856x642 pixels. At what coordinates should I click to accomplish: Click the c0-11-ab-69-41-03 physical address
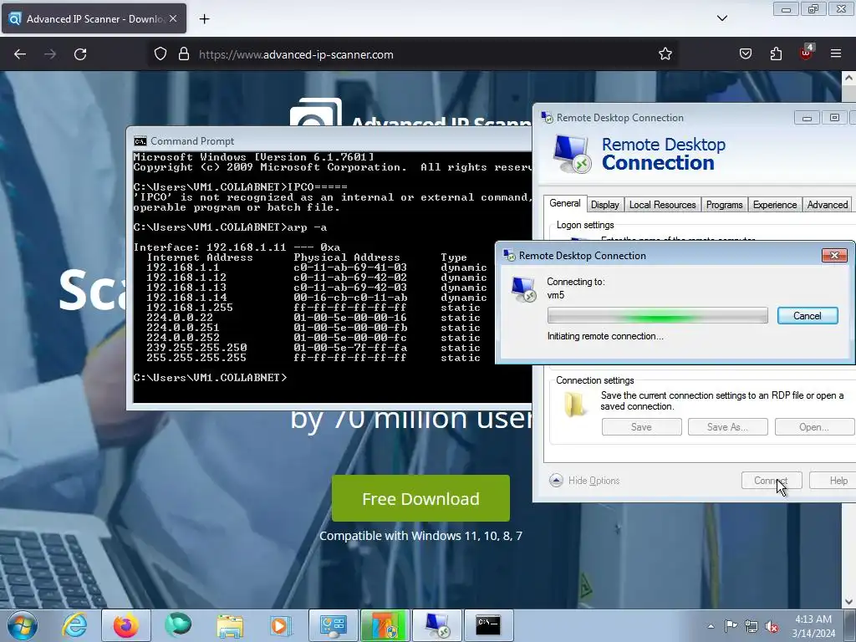(x=350, y=267)
